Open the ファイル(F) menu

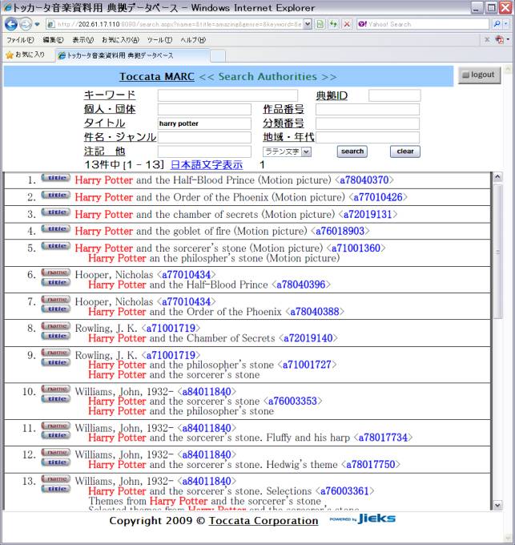(x=20, y=40)
